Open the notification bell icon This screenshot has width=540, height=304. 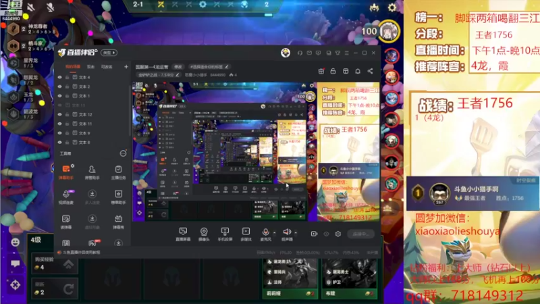tap(358, 71)
